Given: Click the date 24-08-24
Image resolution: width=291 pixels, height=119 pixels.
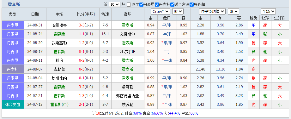Looking at the screenshot, I should pyautogui.click(x=35, y=34).
